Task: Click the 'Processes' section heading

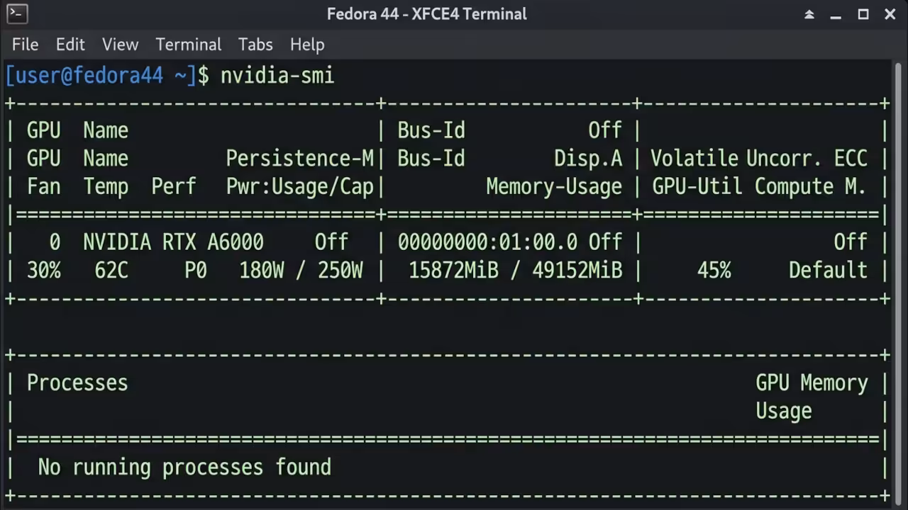Action: [77, 383]
